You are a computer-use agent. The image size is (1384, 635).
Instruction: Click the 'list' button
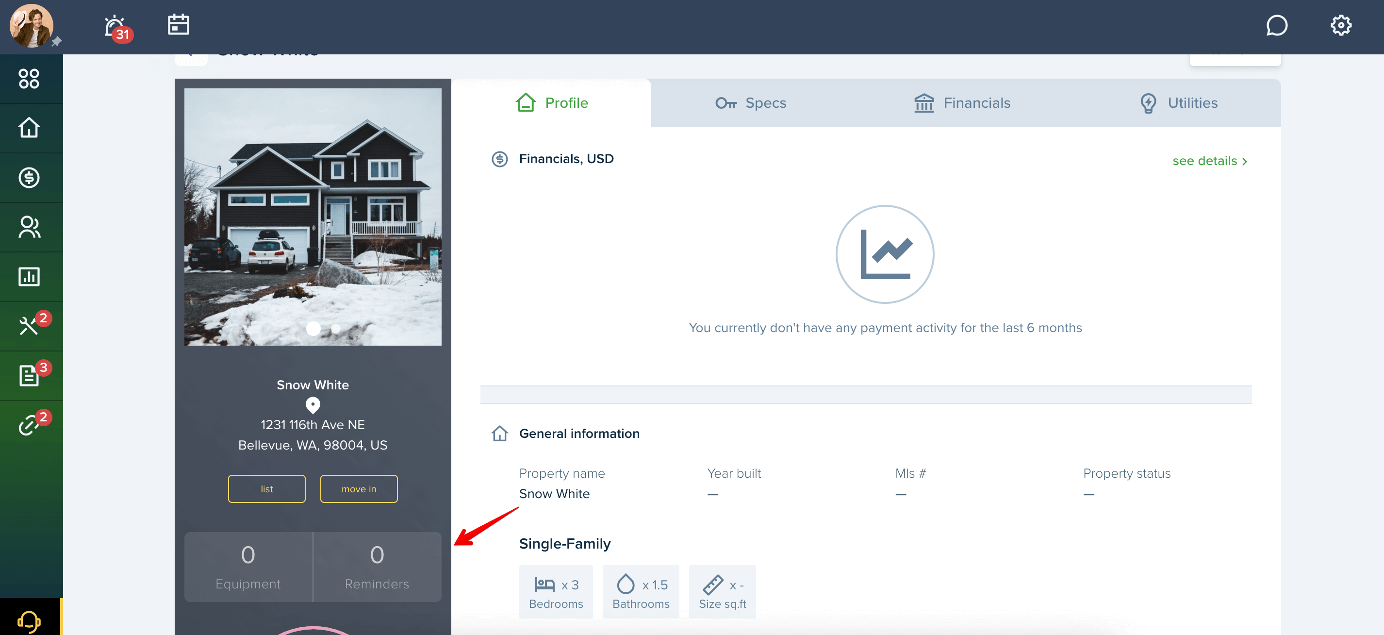[266, 489]
